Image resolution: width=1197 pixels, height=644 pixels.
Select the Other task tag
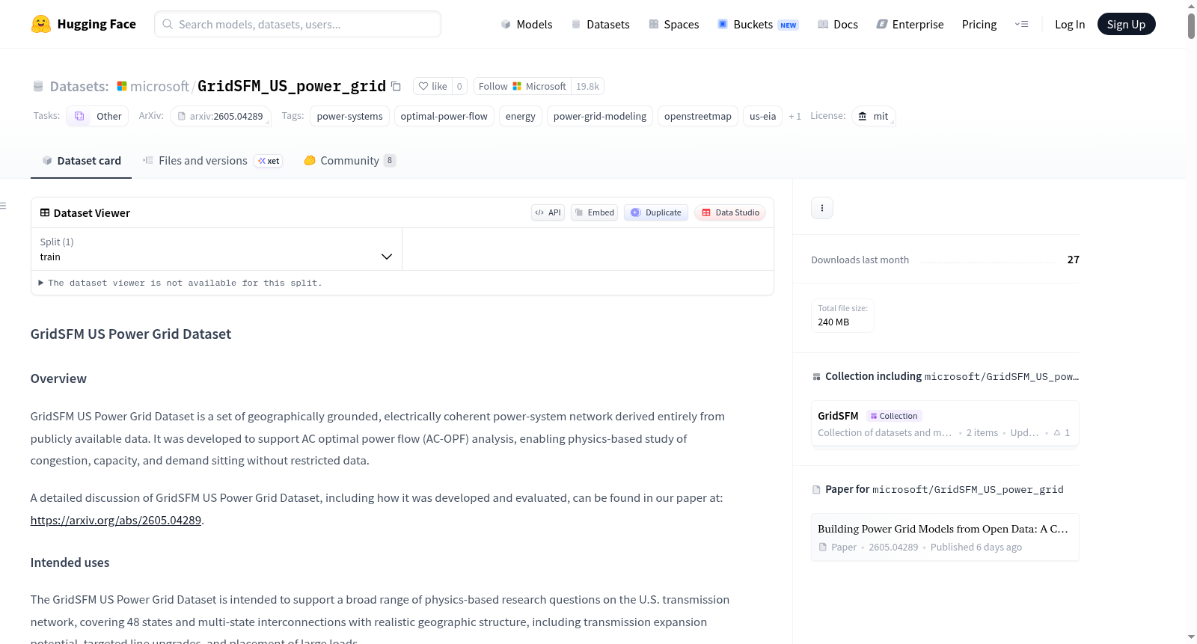[x=98, y=117]
